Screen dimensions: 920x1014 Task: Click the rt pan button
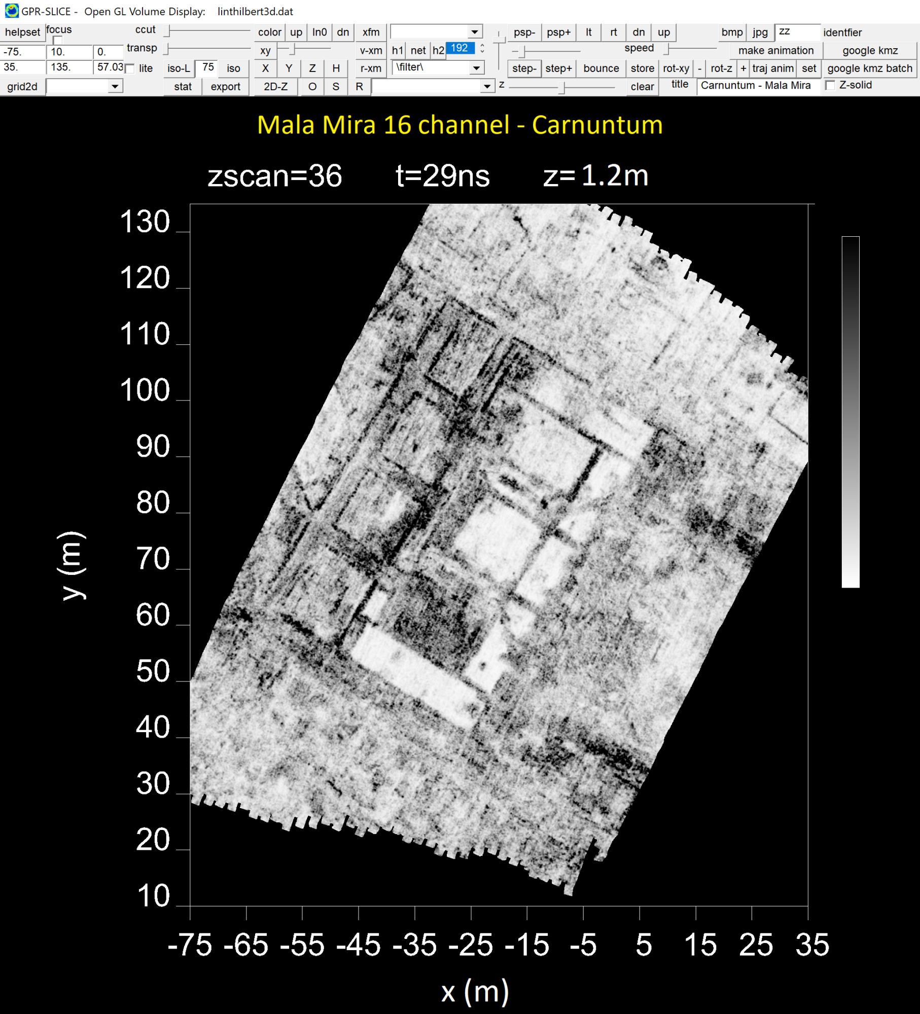614,32
